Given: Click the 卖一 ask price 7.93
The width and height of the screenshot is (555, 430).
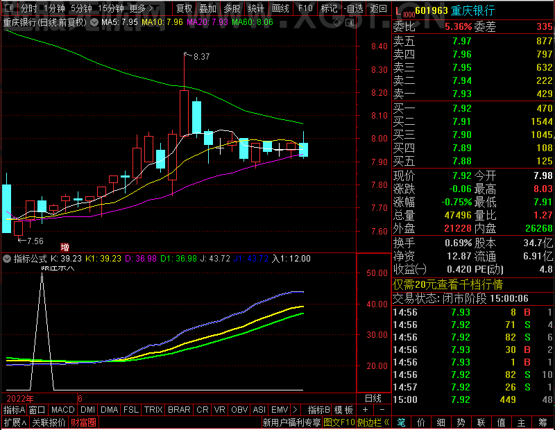Looking at the screenshot, I should pos(462,94).
